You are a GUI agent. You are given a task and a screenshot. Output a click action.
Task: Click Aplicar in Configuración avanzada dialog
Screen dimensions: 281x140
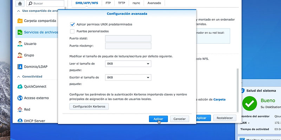[x=158, y=119]
